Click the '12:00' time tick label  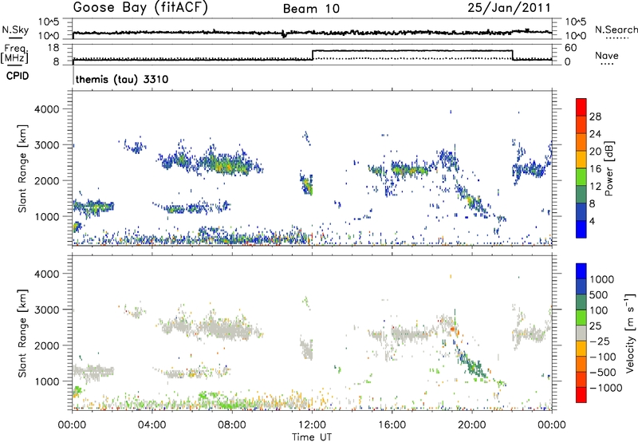point(312,425)
